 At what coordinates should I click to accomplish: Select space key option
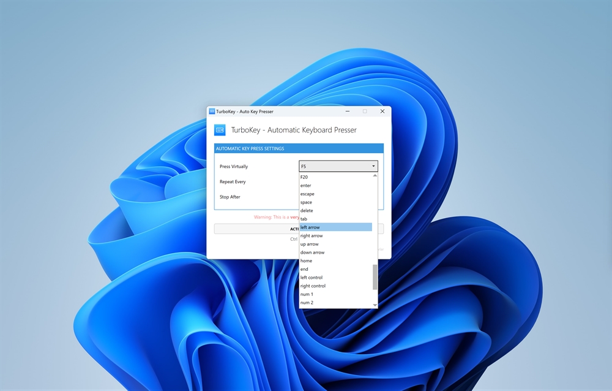[x=335, y=202]
